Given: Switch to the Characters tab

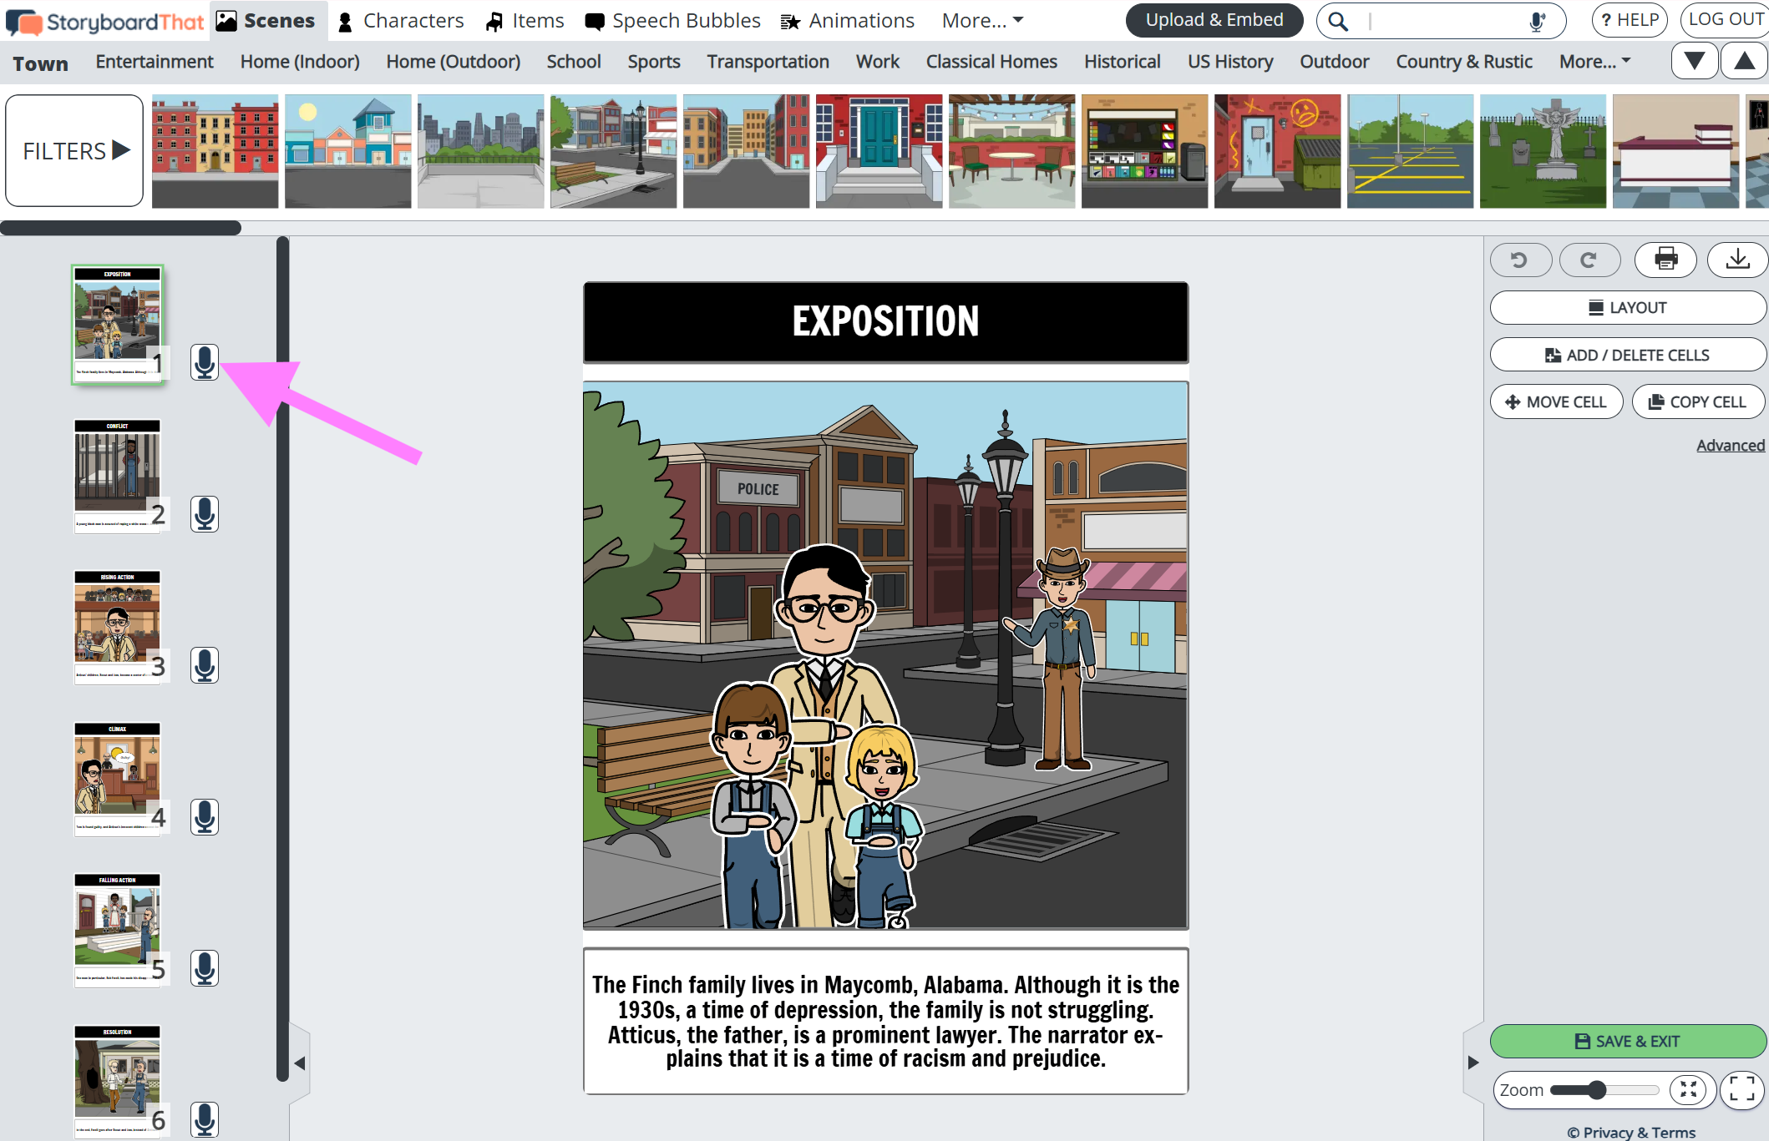Looking at the screenshot, I should click(401, 21).
